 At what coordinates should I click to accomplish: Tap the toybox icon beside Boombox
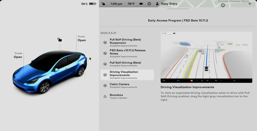pyautogui.click(x=105, y=97)
